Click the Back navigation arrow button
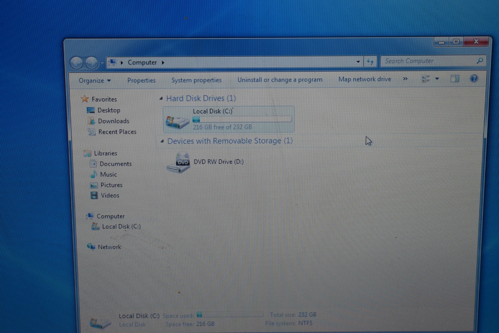The height and width of the screenshot is (333, 499). pyautogui.click(x=76, y=63)
